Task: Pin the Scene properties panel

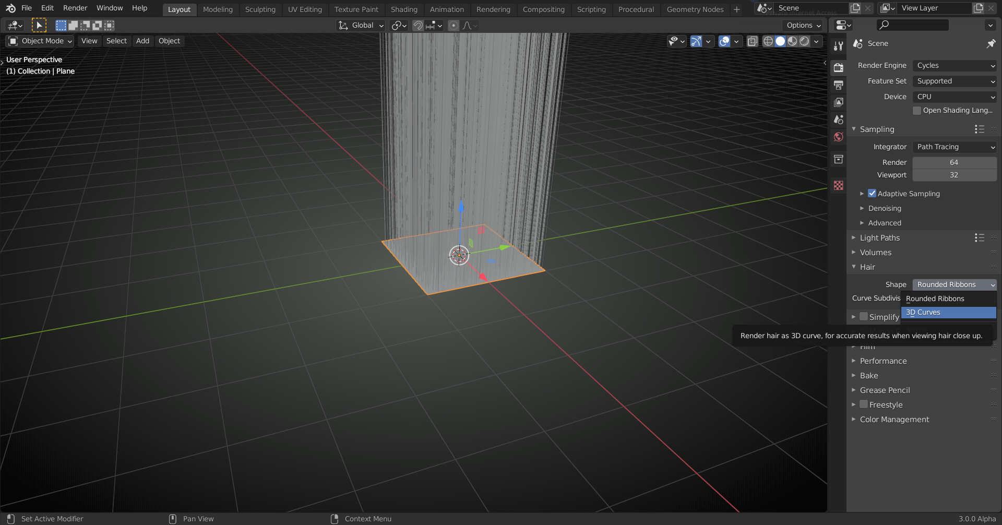Action: point(990,44)
